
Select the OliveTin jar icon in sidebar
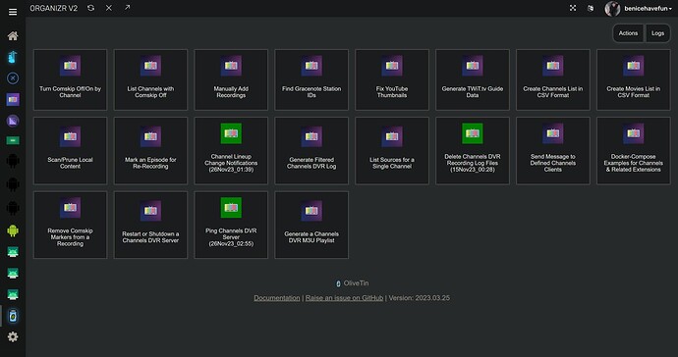(13, 316)
